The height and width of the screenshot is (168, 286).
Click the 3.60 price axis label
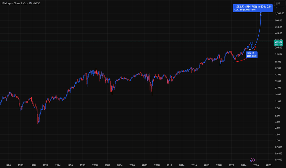click(x=277, y=122)
